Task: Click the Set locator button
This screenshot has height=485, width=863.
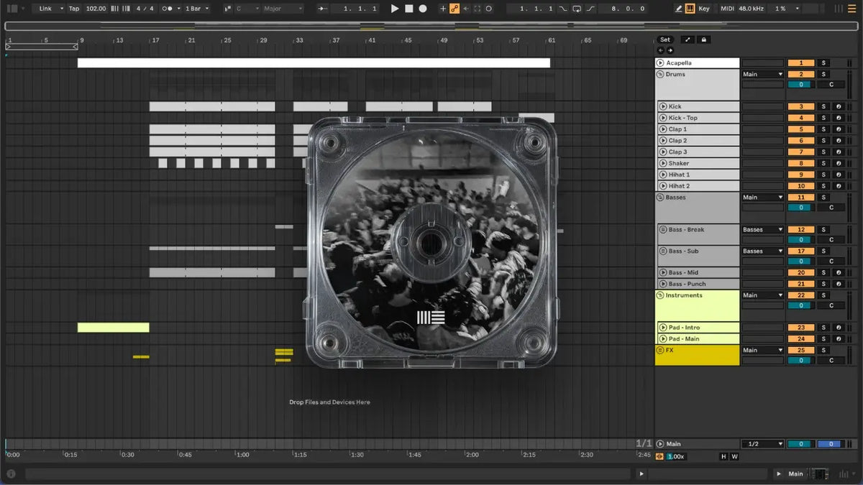Action: pos(665,40)
